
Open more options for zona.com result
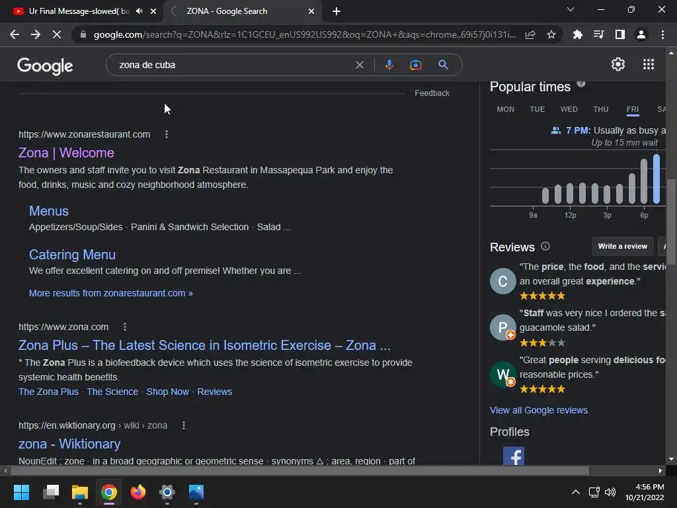(125, 327)
